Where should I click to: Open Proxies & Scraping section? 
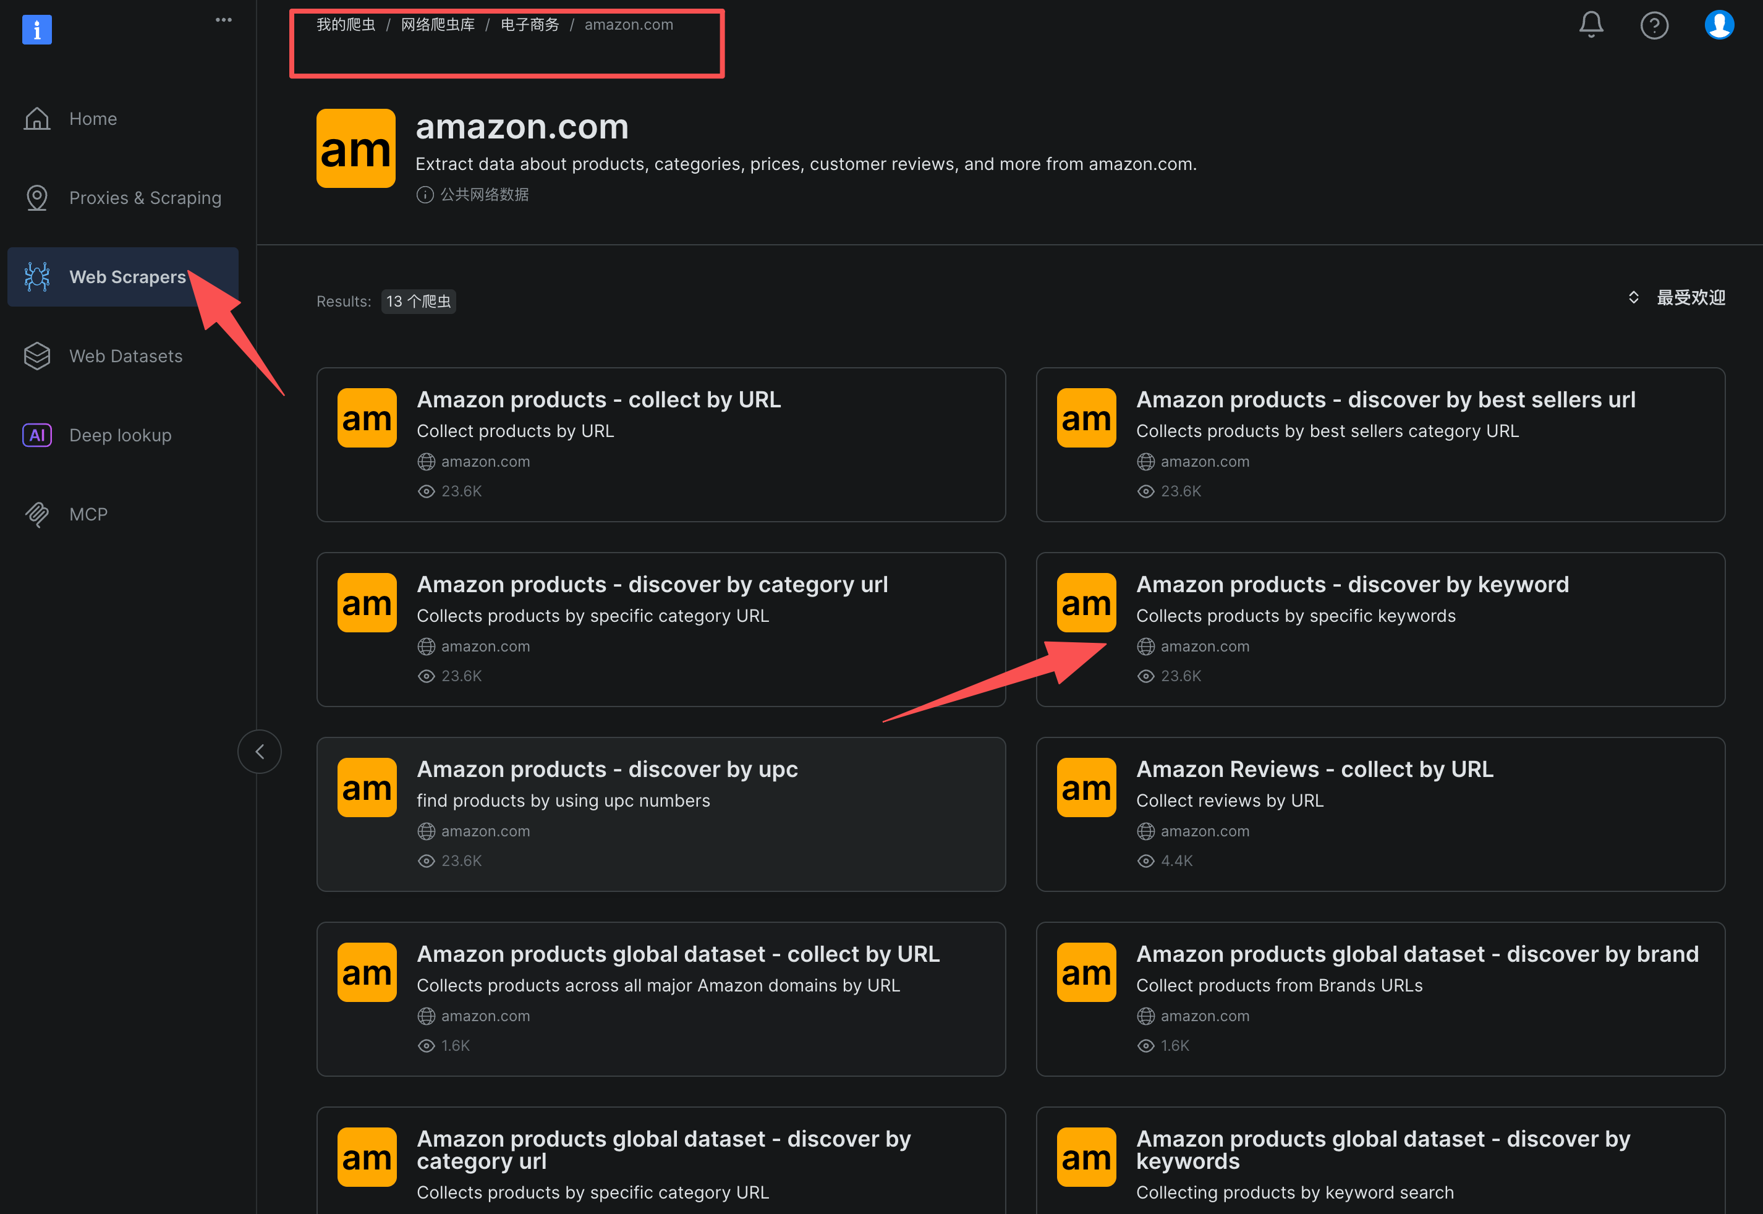click(x=145, y=198)
